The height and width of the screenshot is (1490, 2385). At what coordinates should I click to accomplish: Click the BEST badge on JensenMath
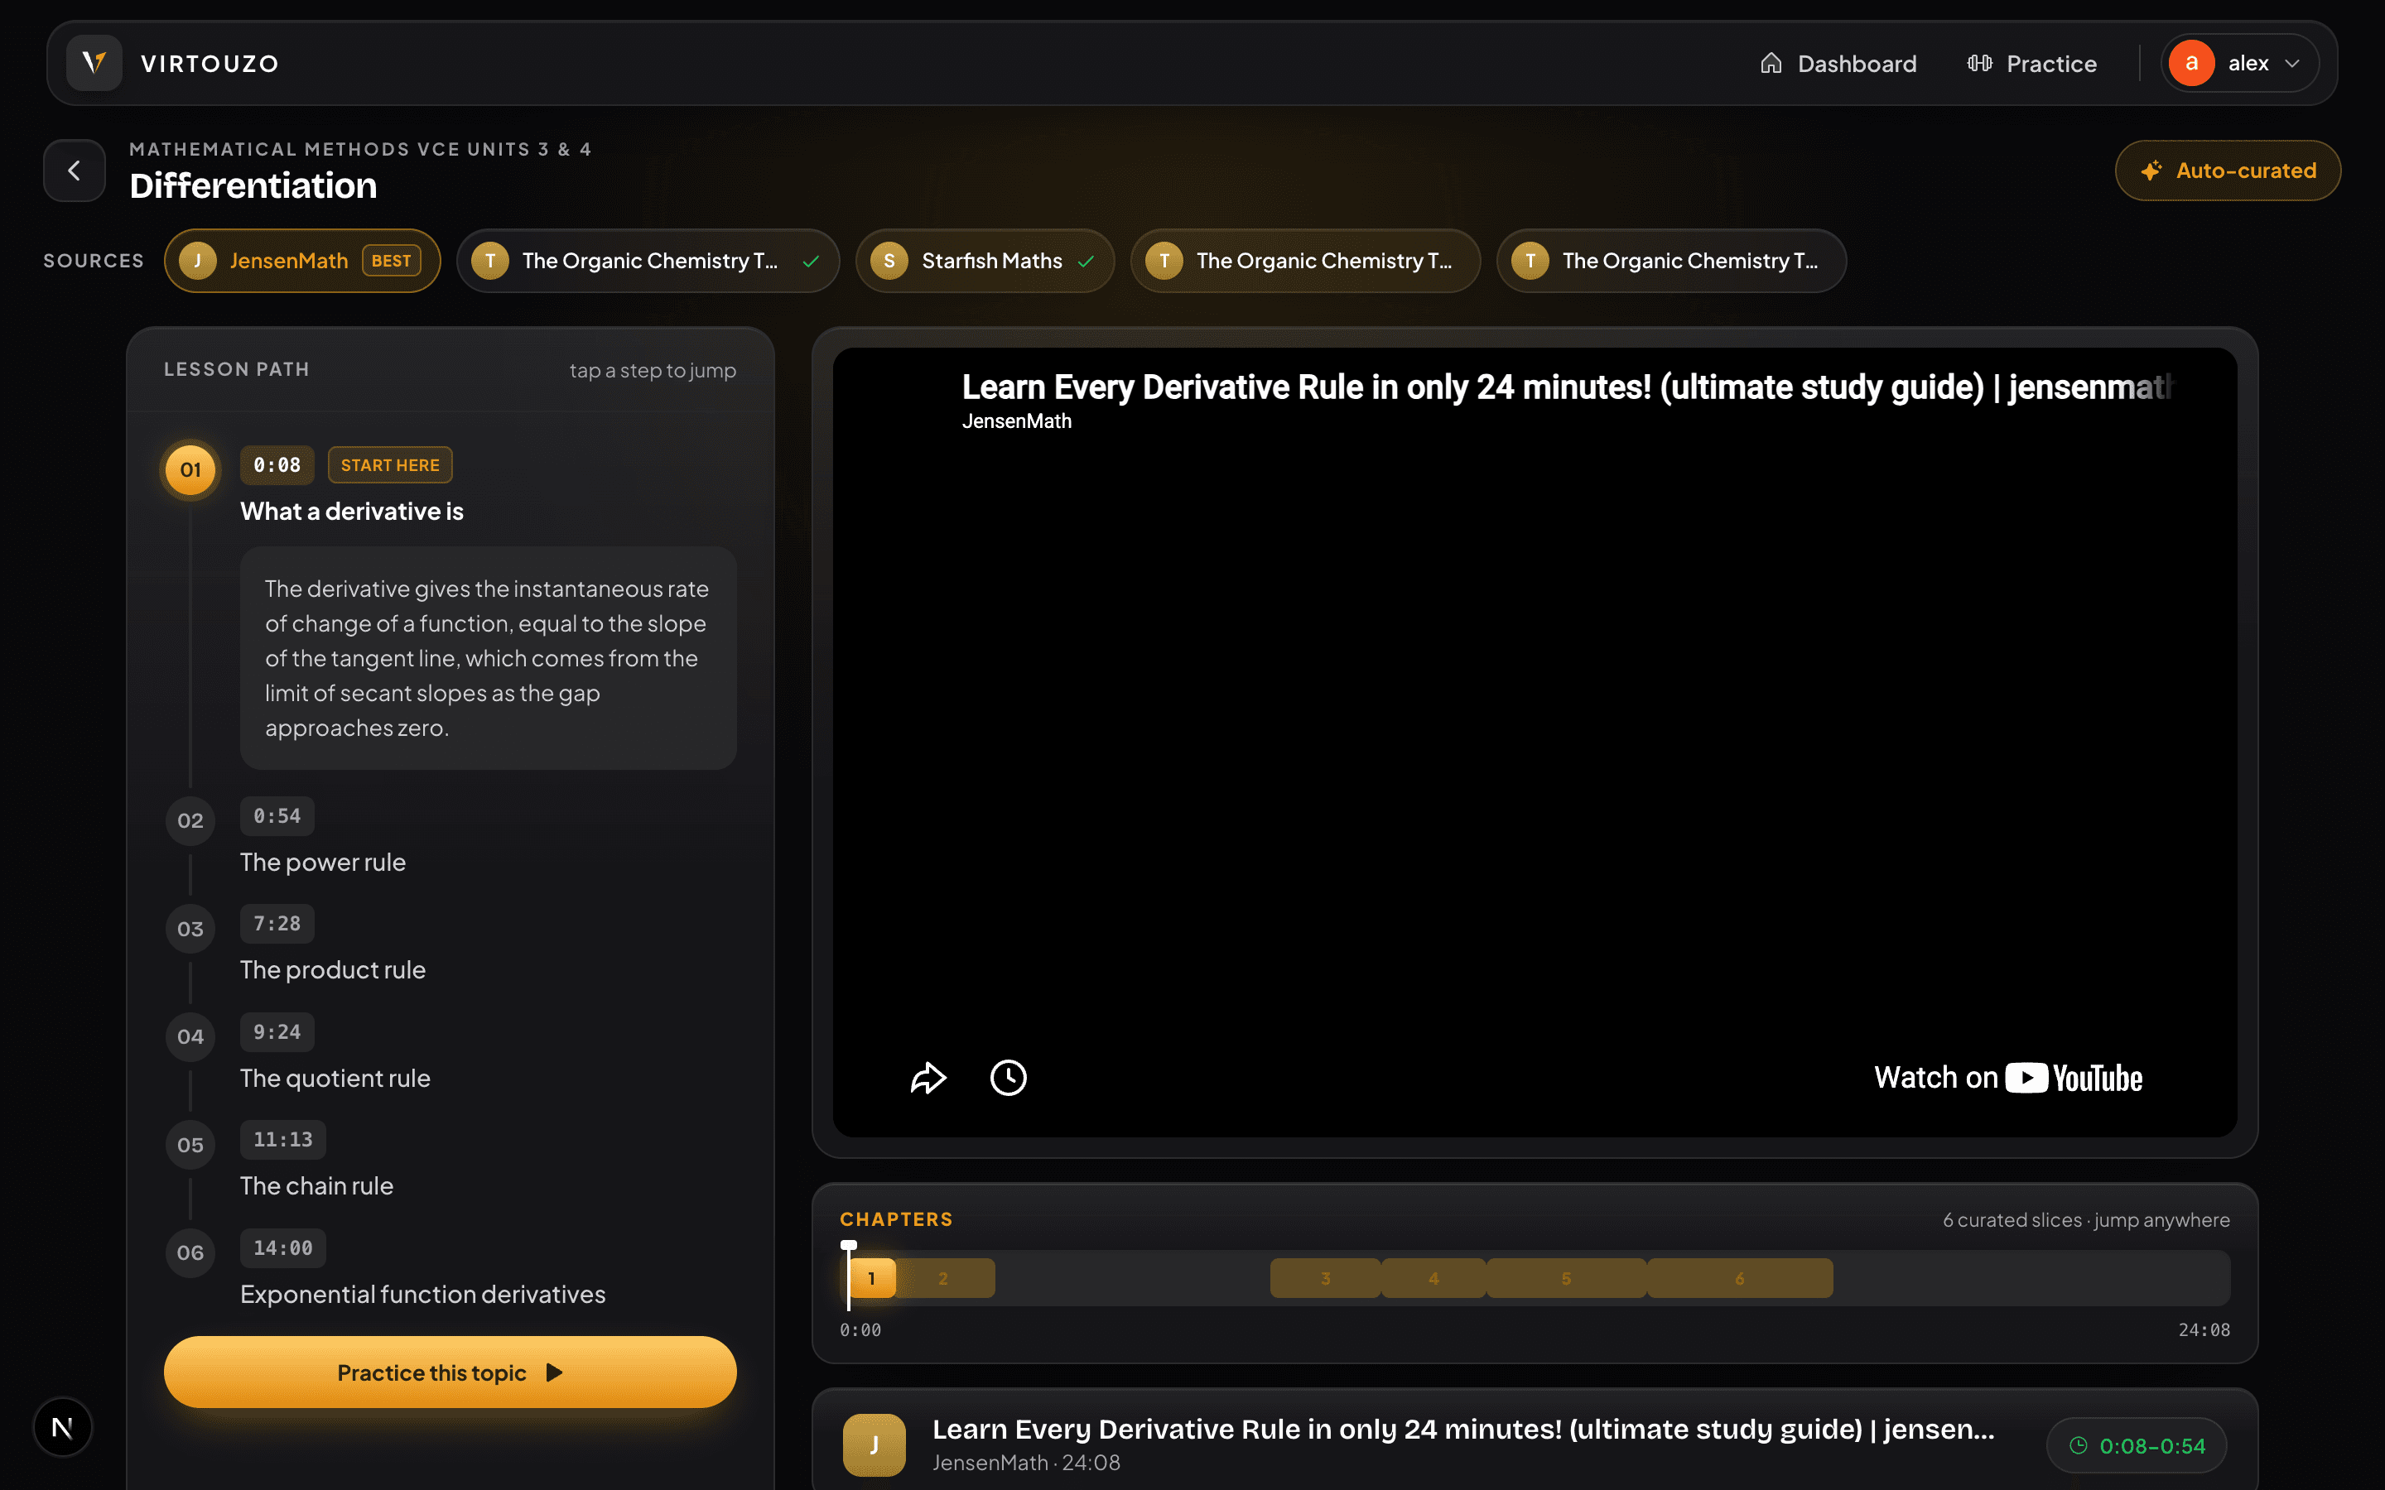391,261
